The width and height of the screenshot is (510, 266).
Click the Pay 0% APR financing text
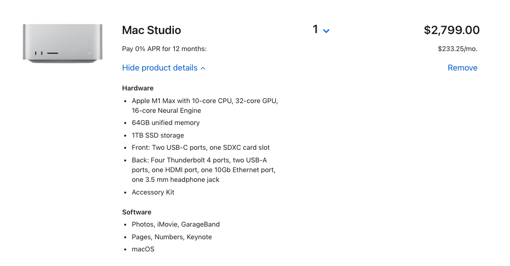(164, 49)
